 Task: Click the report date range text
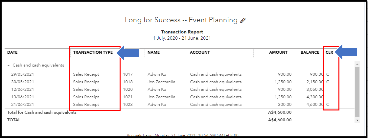182,38
